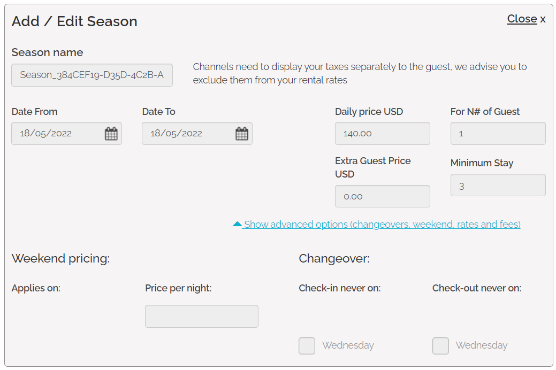Focus the Season name text field
The height and width of the screenshot is (370, 556).
click(92, 75)
